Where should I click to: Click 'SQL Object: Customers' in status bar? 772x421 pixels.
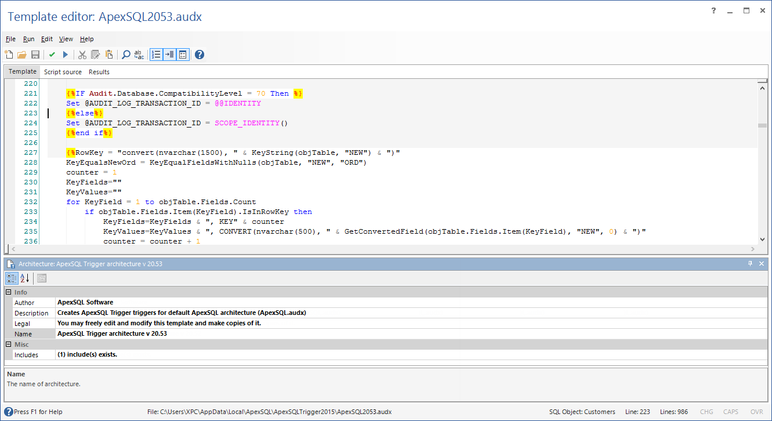click(x=582, y=412)
